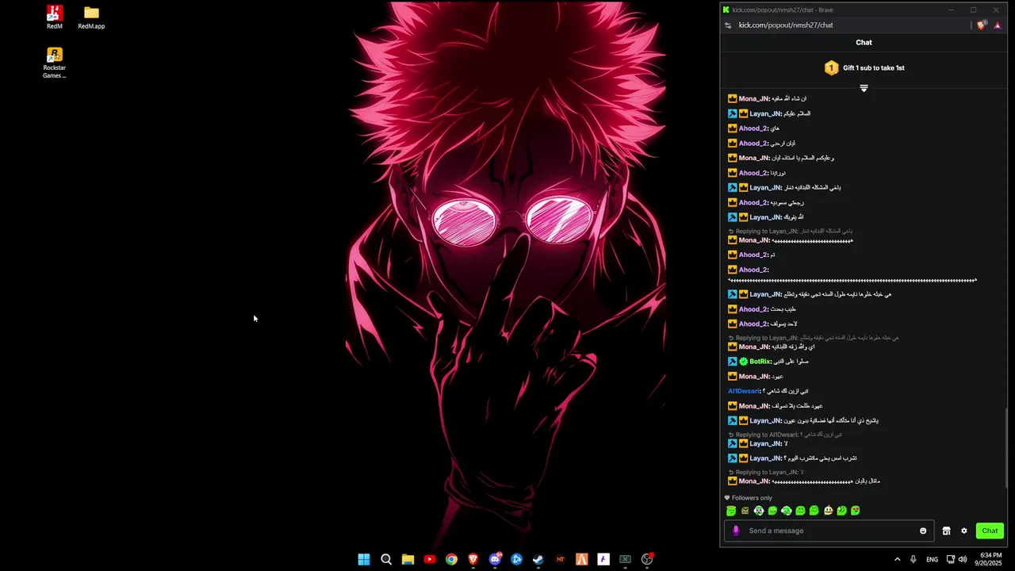This screenshot has height=571, width=1015.
Task: Open the volume speaker tray icon
Action: pyautogui.click(x=963, y=559)
